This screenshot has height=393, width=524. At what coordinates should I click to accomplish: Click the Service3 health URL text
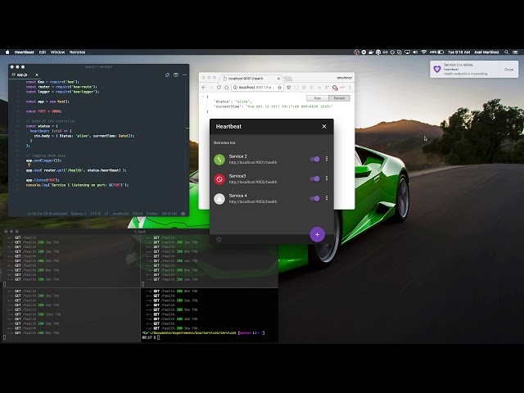pos(253,182)
